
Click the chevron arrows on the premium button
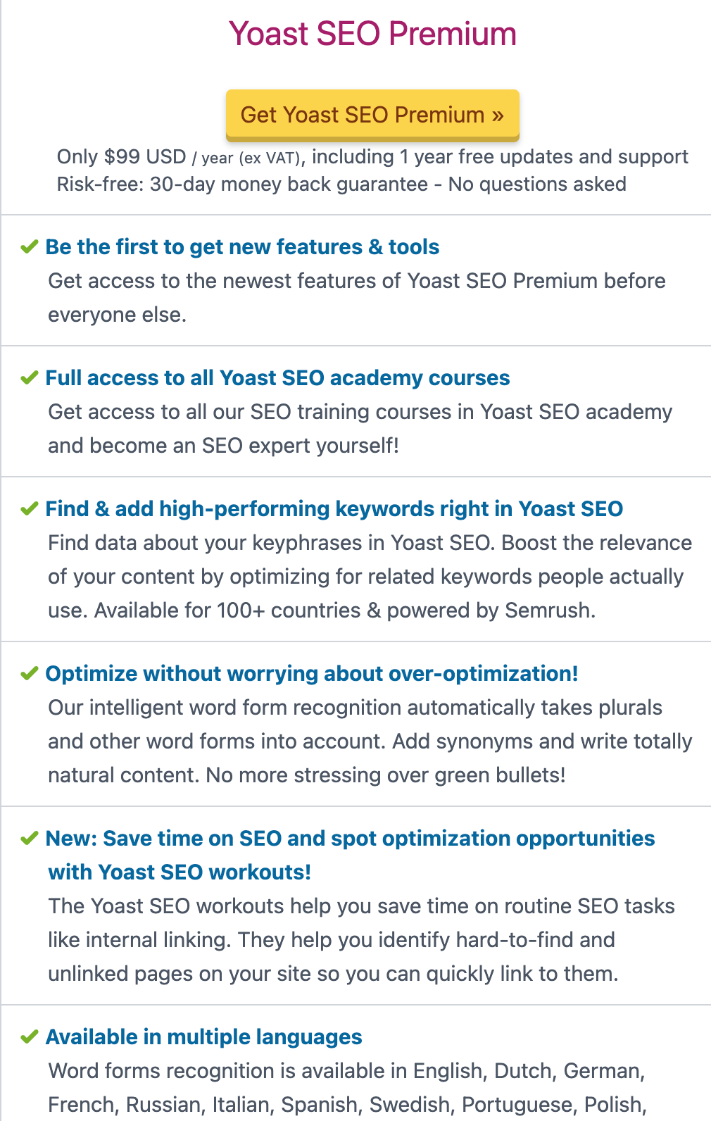[x=496, y=115]
